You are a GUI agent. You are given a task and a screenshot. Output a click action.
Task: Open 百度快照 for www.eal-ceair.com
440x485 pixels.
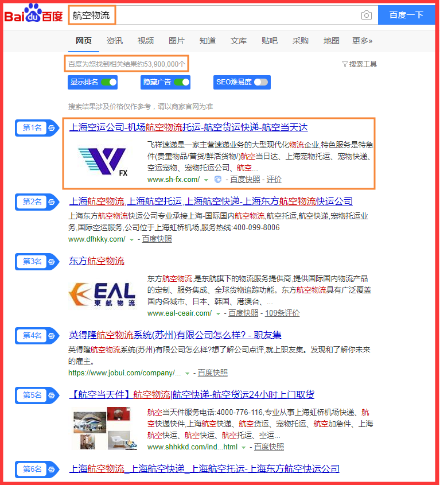coord(243,313)
